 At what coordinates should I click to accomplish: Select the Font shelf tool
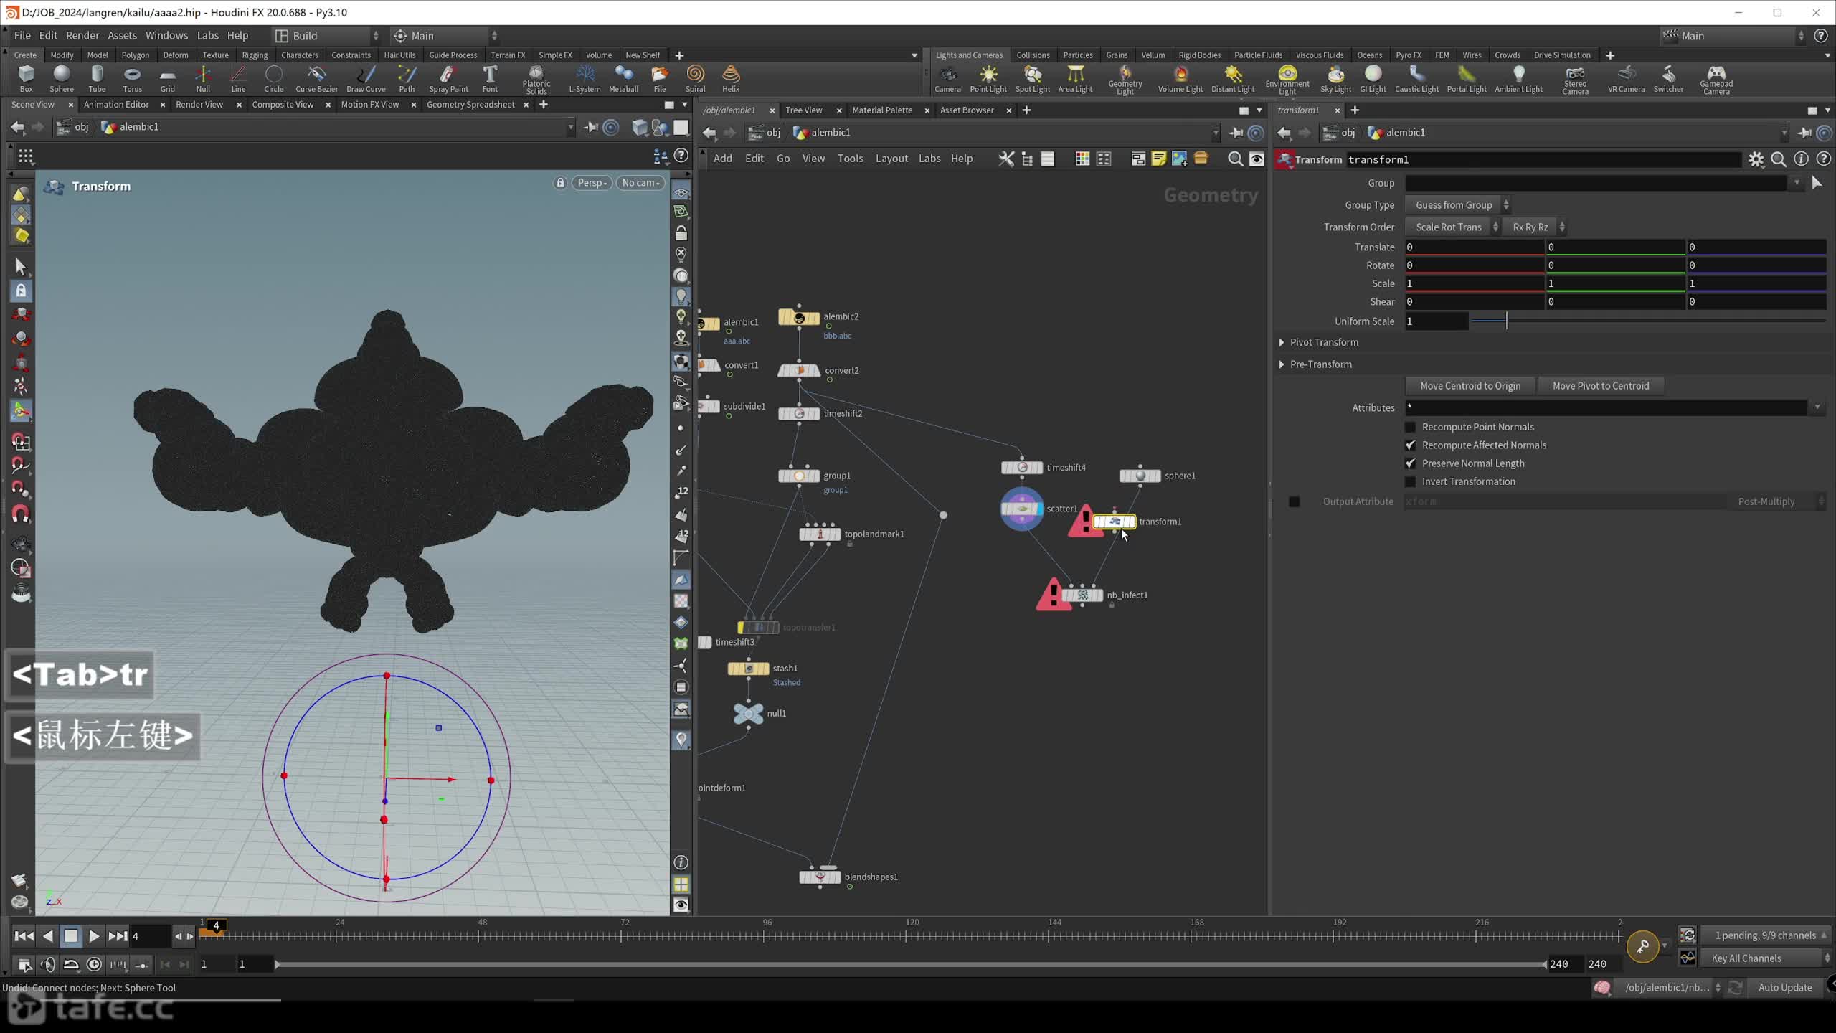click(490, 78)
